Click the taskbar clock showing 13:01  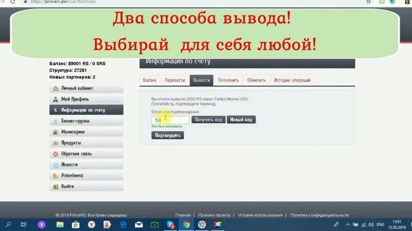pyautogui.click(x=397, y=225)
